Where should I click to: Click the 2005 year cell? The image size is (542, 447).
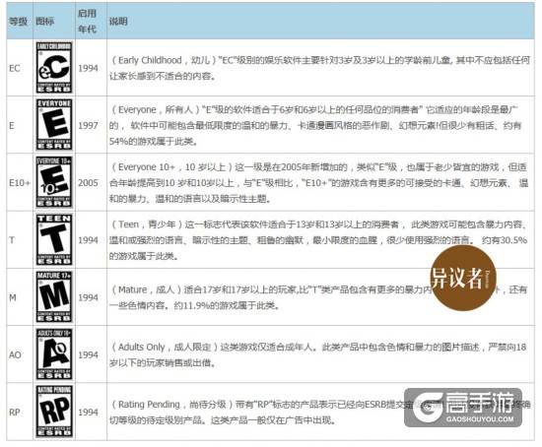tap(88, 183)
